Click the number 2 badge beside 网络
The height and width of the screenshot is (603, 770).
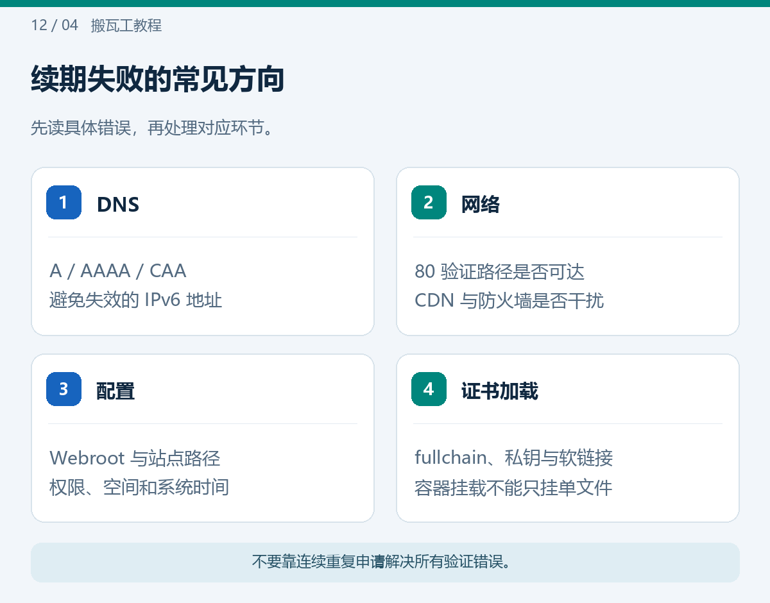tap(429, 202)
